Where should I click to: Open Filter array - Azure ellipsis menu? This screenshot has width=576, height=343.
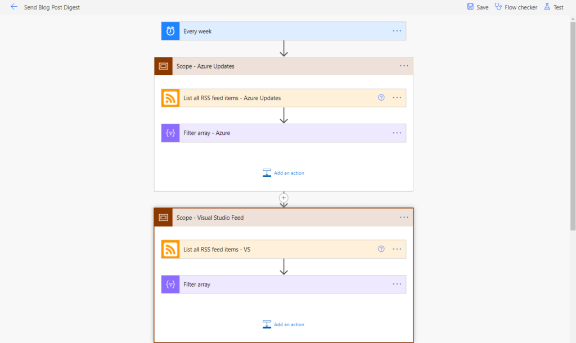[x=397, y=133]
